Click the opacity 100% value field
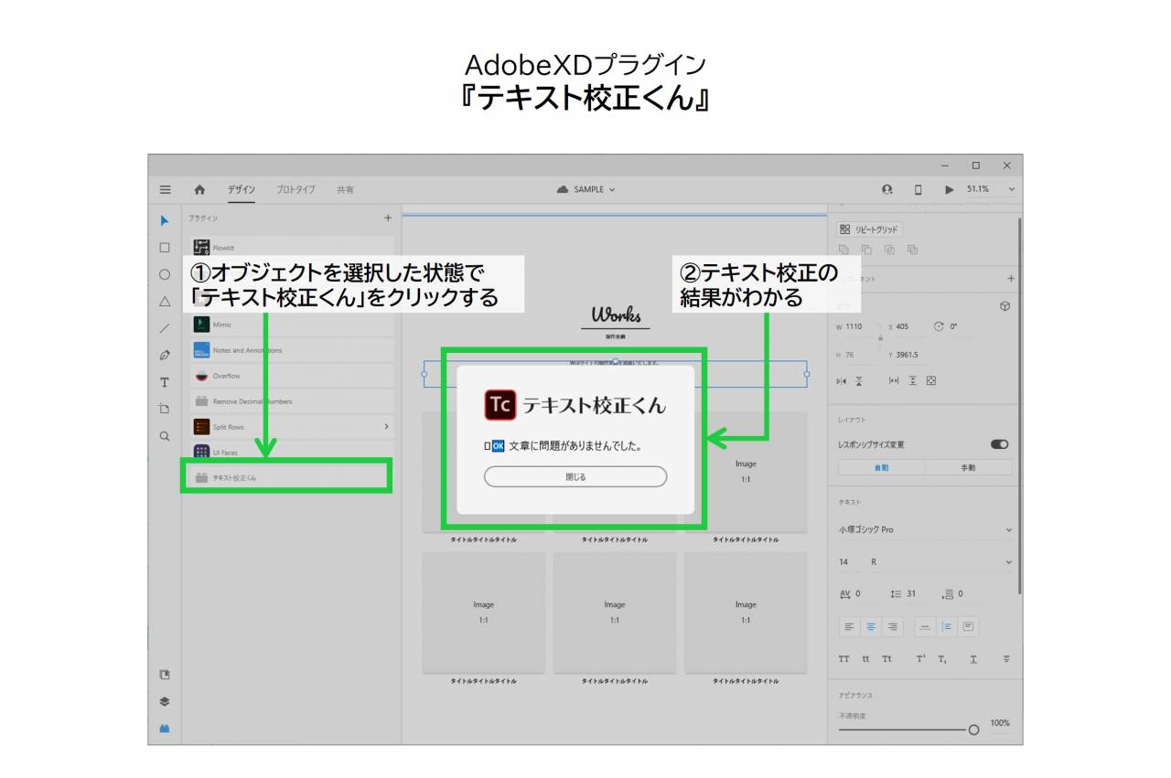This screenshot has height=778, width=1171. coord(1000,723)
